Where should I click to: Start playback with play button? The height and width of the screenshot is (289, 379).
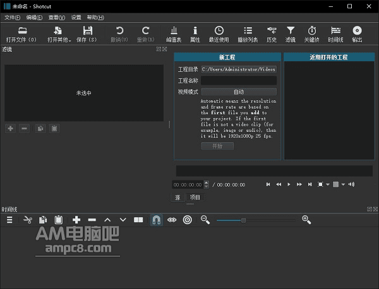click(x=289, y=184)
